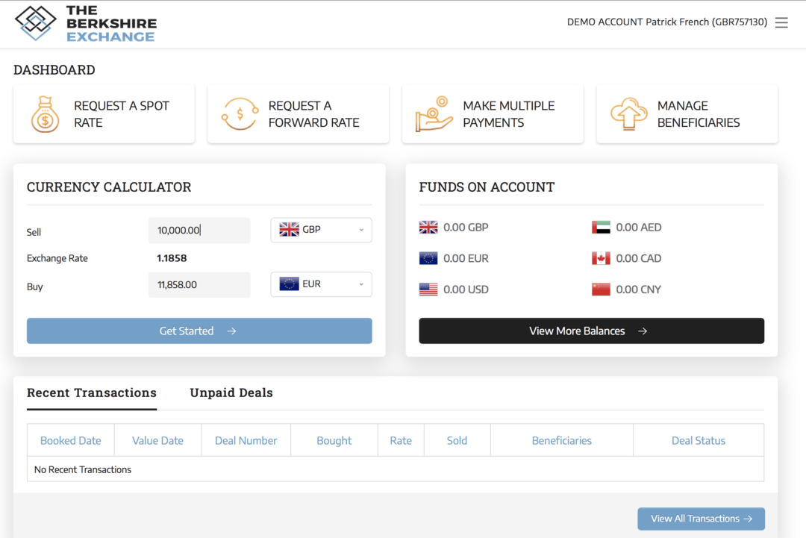Click the 0.00 CAD balance
The image size is (806, 538).
click(x=638, y=258)
